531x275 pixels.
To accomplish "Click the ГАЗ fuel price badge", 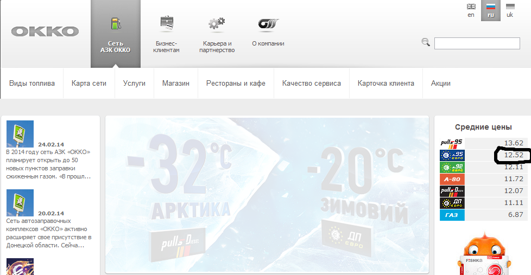I will coord(451,215).
